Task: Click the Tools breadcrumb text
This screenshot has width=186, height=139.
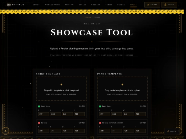Action: click(x=97, y=17)
